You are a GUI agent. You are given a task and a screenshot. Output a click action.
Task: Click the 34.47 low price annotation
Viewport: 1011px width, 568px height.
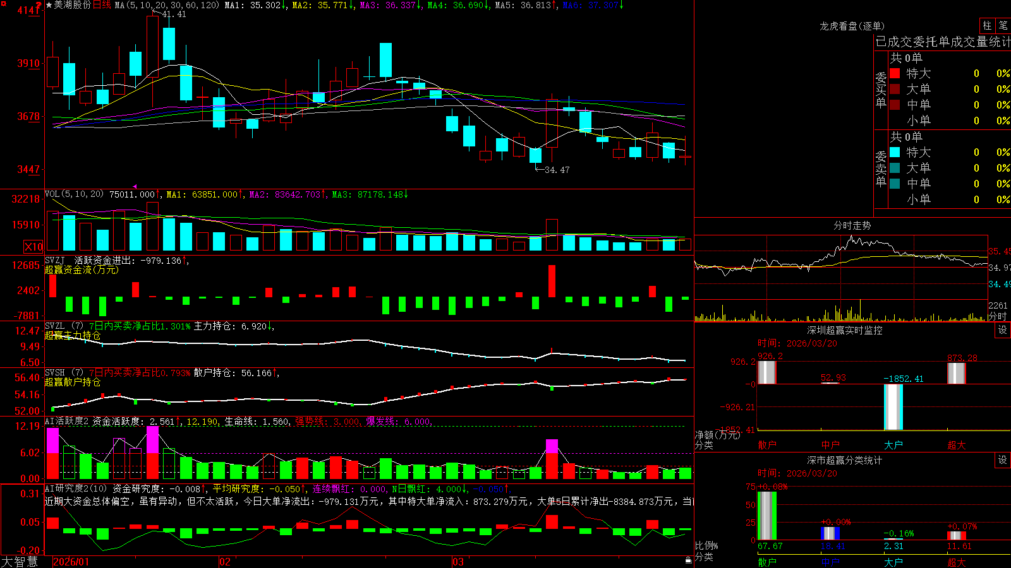click(557, 170)
